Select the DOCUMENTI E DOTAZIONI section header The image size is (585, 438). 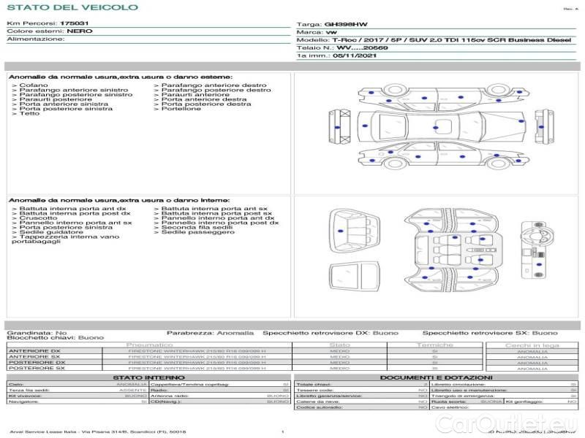(436, 377)
